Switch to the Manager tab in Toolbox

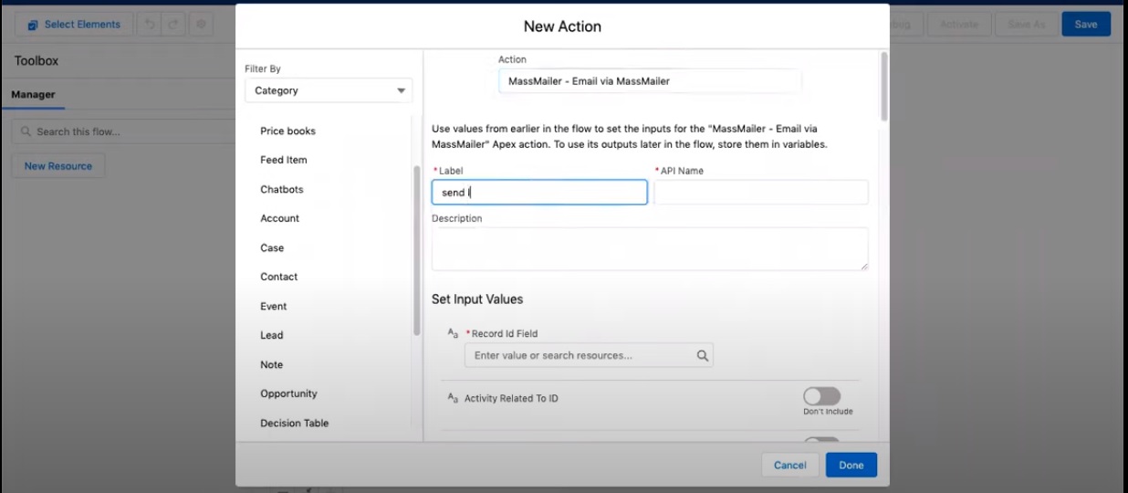coord(33,94)
